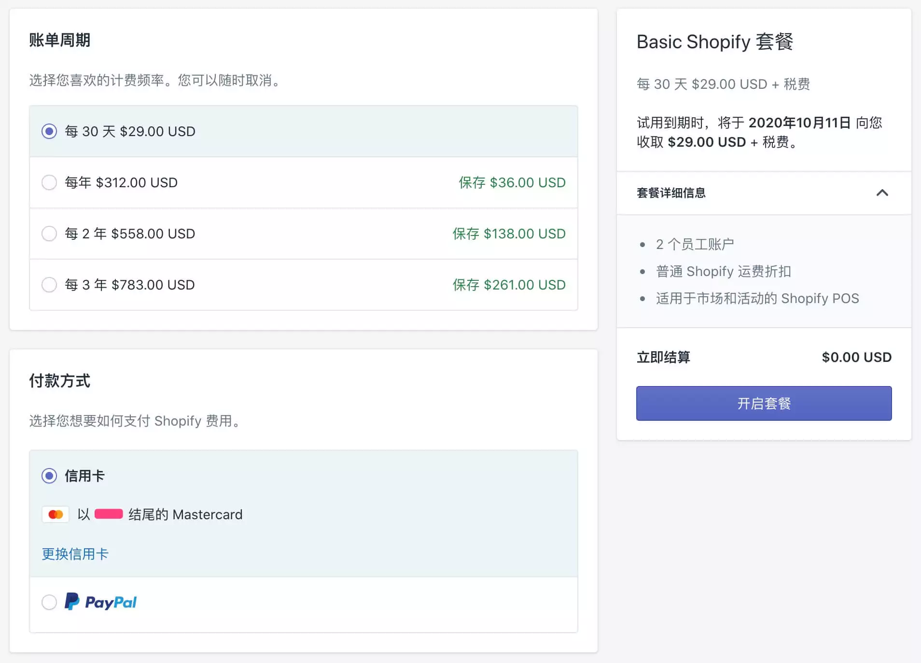Choose the 每 2 年 $558.00 USD plan
The width and height of the screenshot is (921, 663).
[49, 234]
